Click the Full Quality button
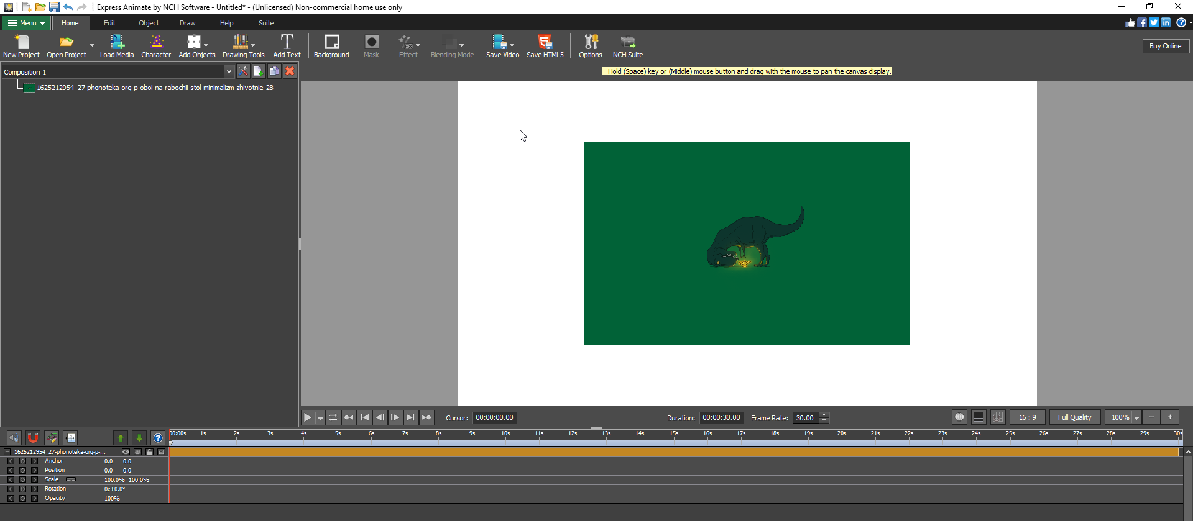Image resolution: width=1193 pixels, height=521 pixels. point(1074,417)
